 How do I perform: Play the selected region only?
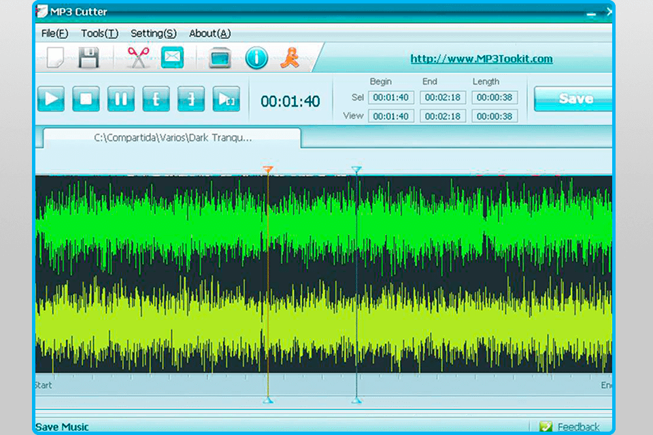[226, 99]
